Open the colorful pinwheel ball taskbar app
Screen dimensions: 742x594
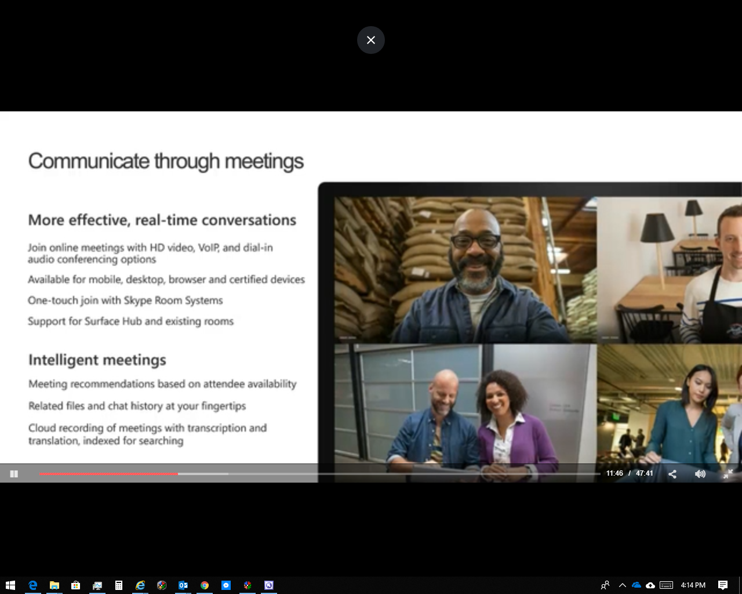click(162, 585)
